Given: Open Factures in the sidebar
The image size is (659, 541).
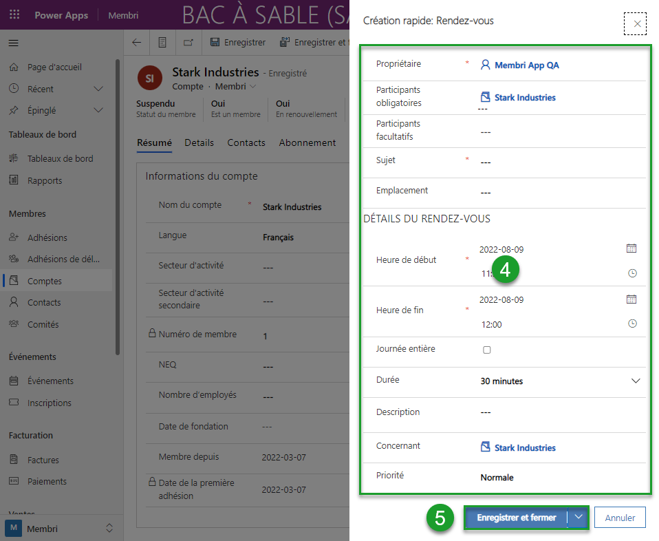Looking at the screenshot, I should point(43,460).
